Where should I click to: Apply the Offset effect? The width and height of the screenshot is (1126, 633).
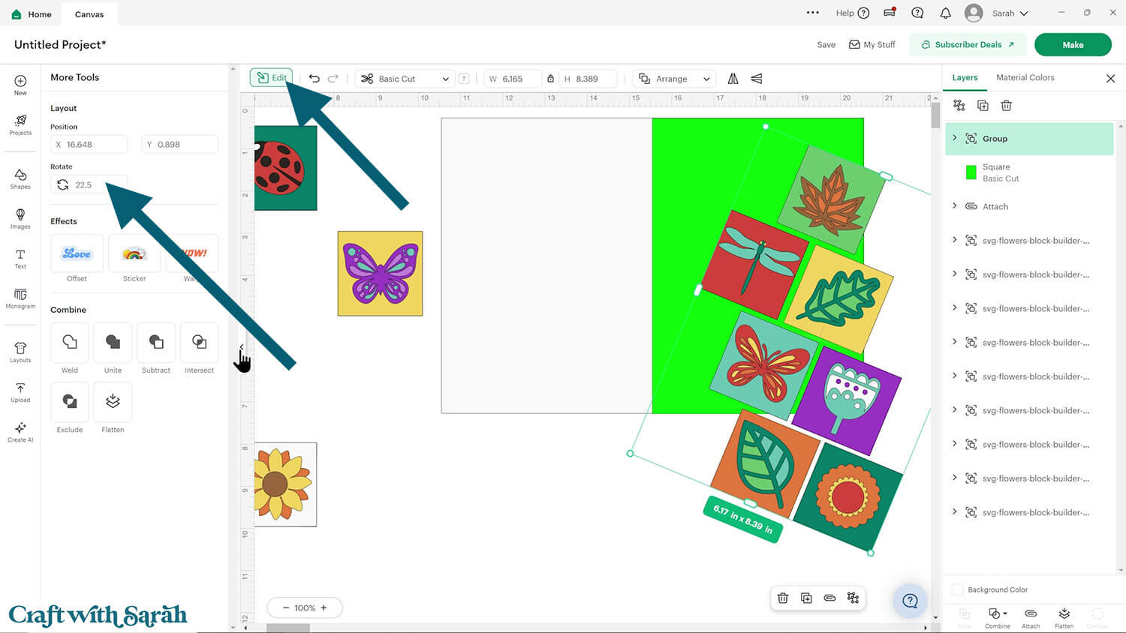click(77, 253)
